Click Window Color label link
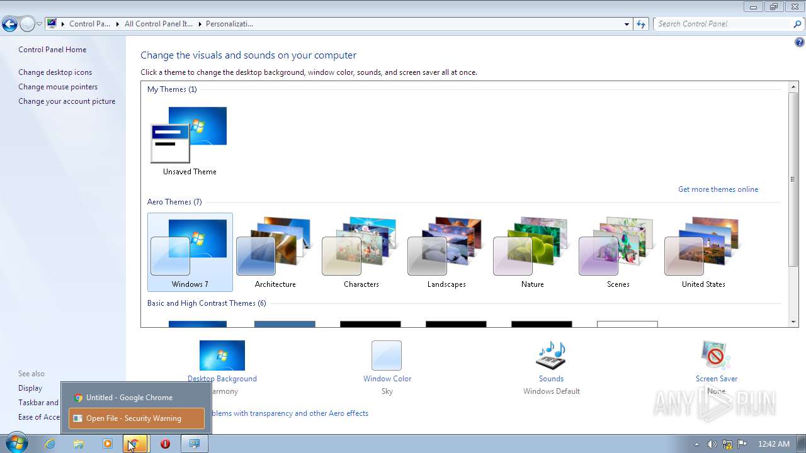The height and width of the screenshot is (453, 806). coord(387,379)
